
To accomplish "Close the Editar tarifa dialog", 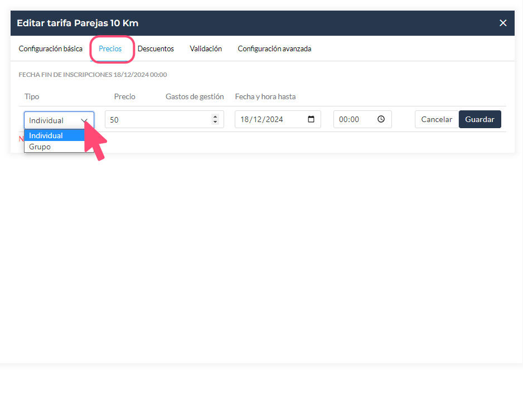I will (503, 23).
